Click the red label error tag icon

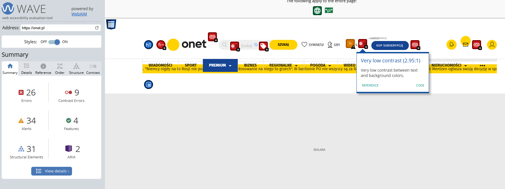click(263, 46)
